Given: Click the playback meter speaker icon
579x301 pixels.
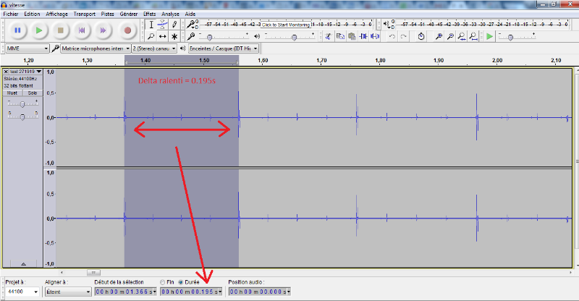Looking at the screenshot, I should [x=387, y=25].
